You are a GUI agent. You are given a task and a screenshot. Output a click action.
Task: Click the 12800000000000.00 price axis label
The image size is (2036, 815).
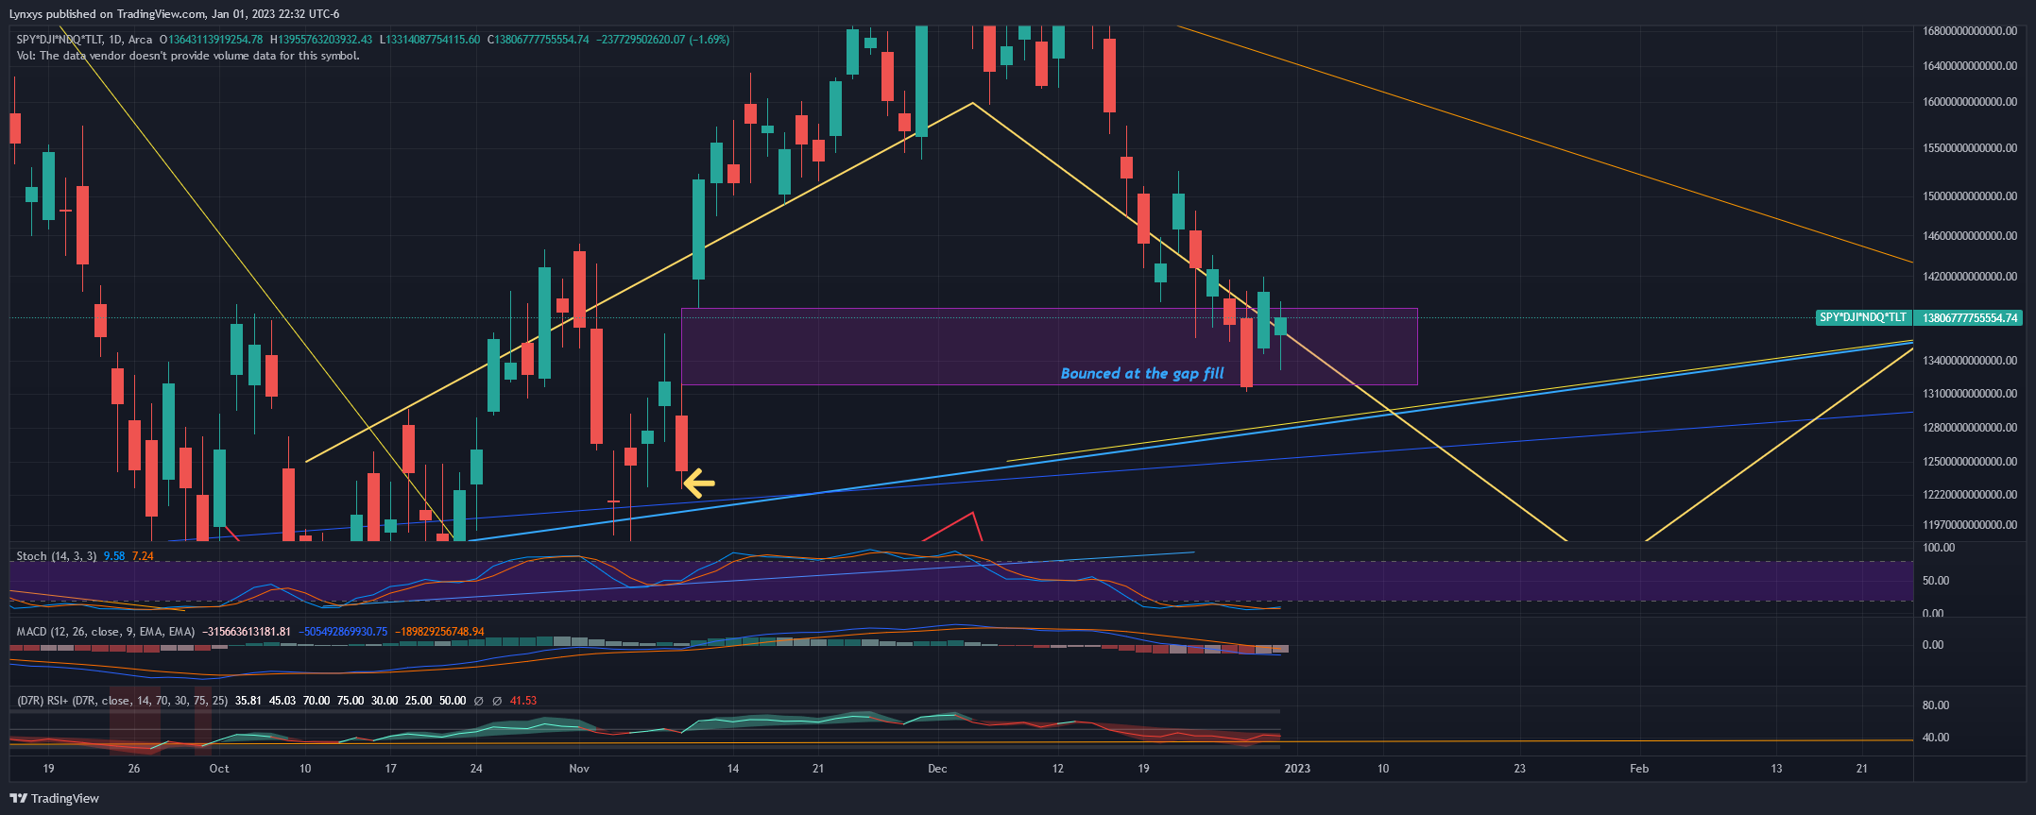point(1969,428)
